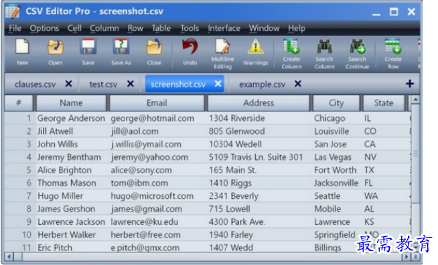This screenshot has height=265, width=438.
Task: Select row number 7
Action: point(29,196)
